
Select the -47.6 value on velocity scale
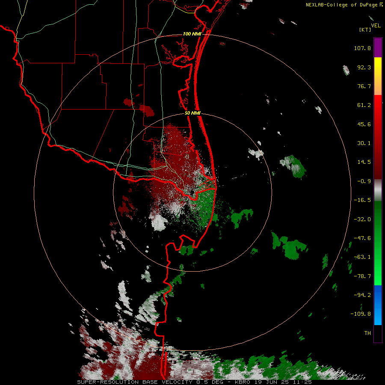click(x=362, y=238)
